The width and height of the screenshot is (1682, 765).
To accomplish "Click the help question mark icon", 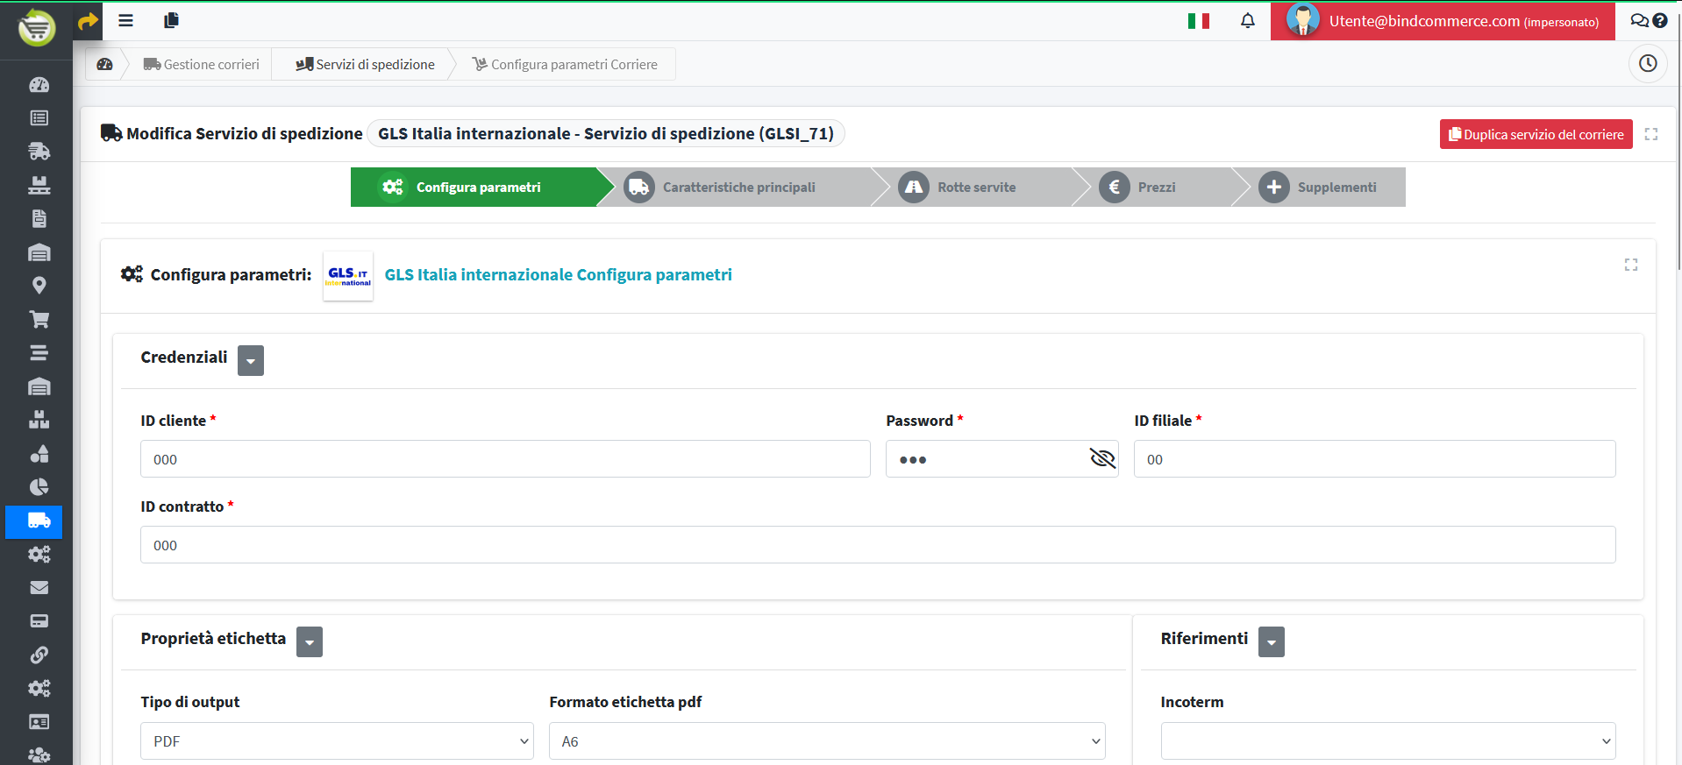I will pyautogui.click(x=1660, y=20).
